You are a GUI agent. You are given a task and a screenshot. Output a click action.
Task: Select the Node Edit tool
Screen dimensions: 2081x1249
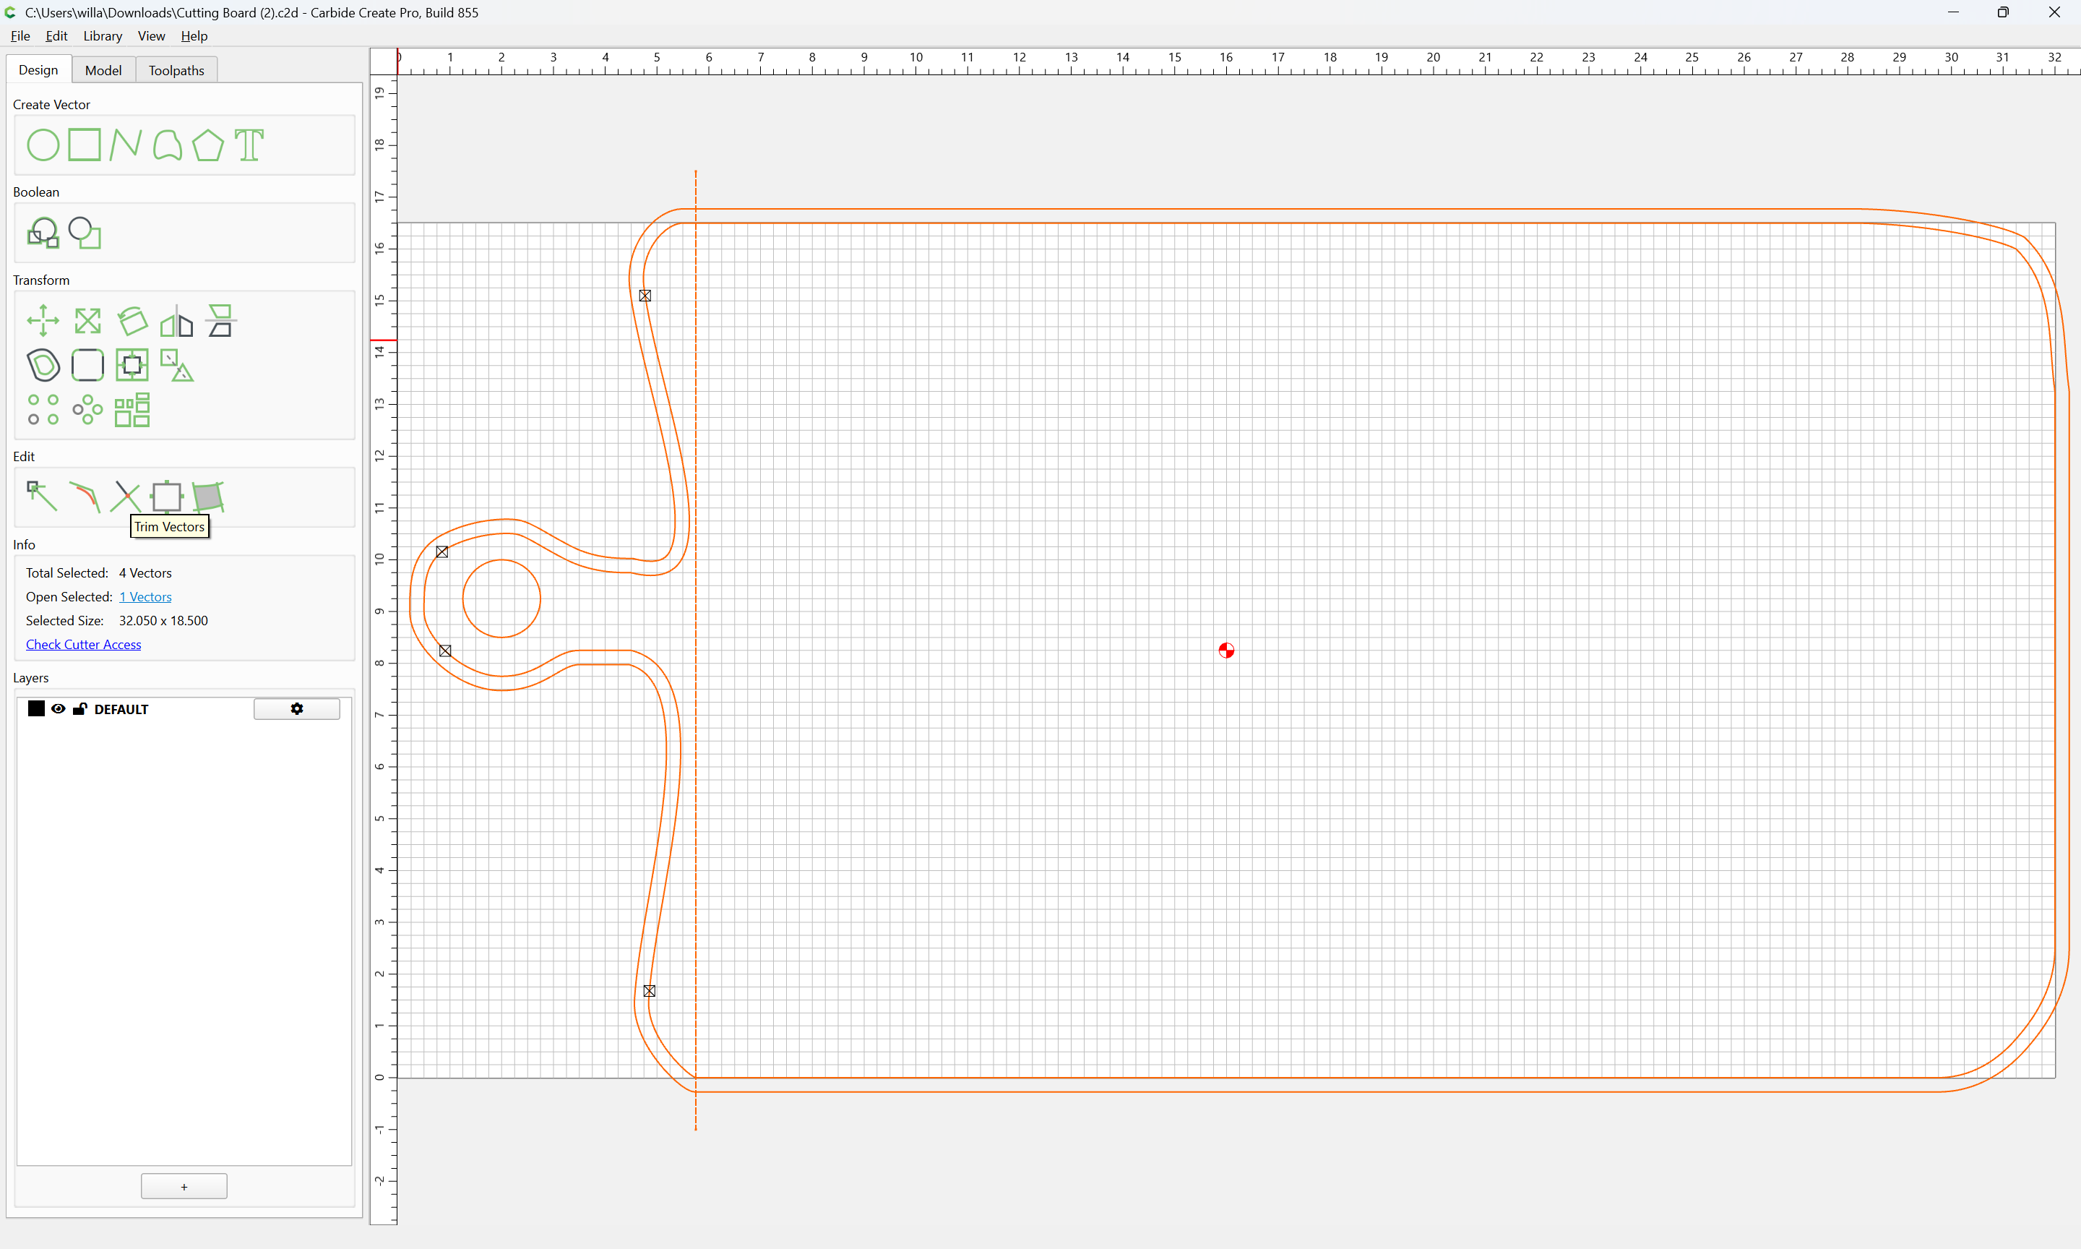tap(42, 497)
